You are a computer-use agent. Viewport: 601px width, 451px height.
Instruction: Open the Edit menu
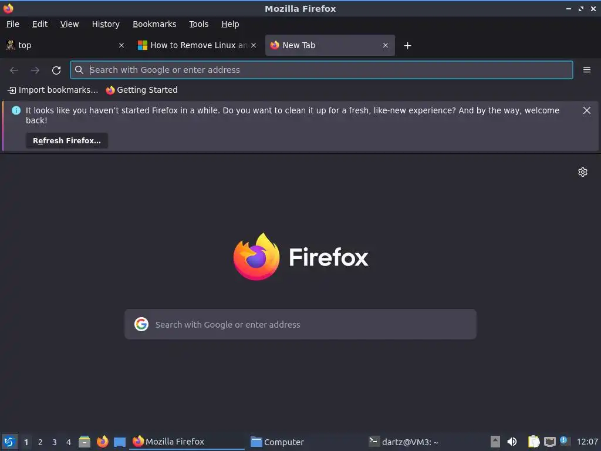click(x=40, y=24)
